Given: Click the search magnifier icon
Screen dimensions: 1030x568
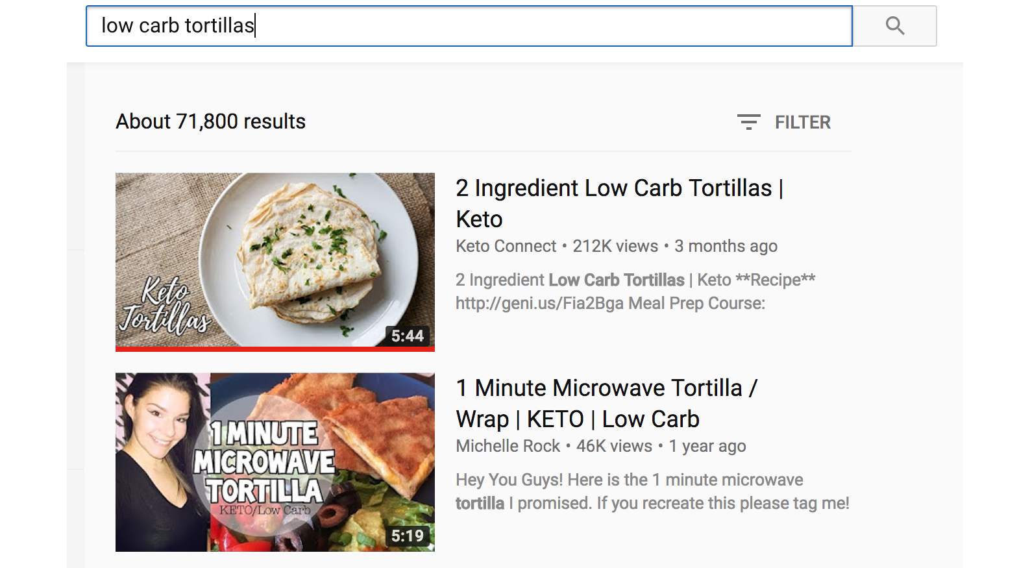Looking at the screenshot, I should pyautogui.click(x=896, y=27).
